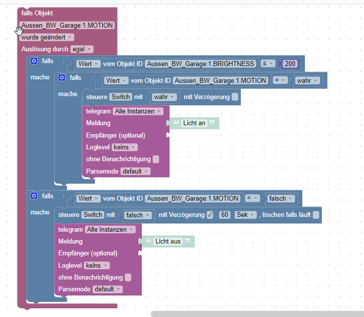This screenshot has width=364, height=317.
Task: Change the '=' operator before falsch
Action: (x=252, y=198)
